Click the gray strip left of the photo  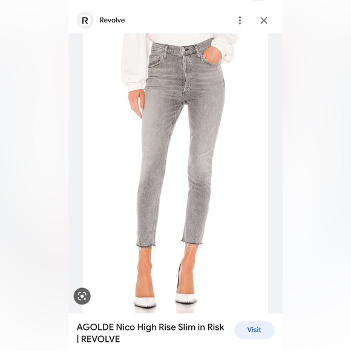point(76,173)
